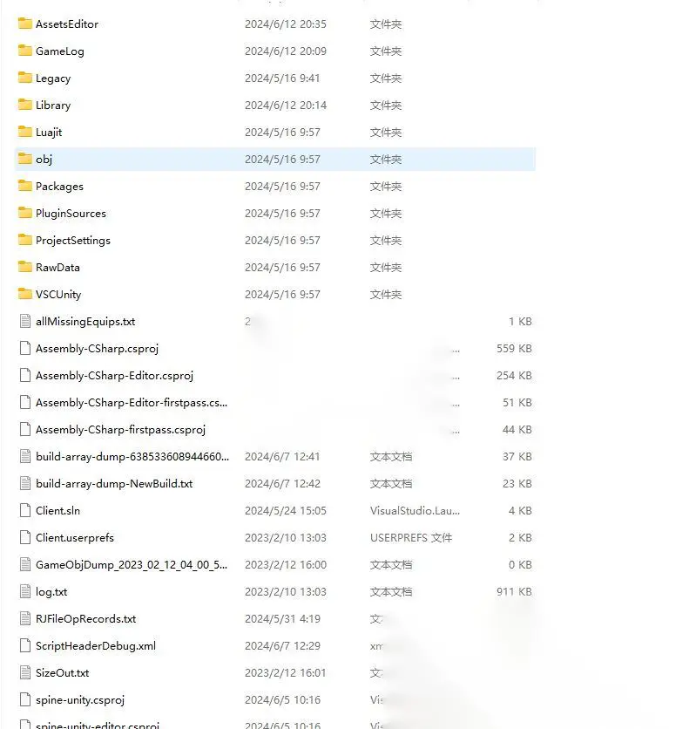Click the allMissingEquips.txt file icon

[x=25, y=321]
